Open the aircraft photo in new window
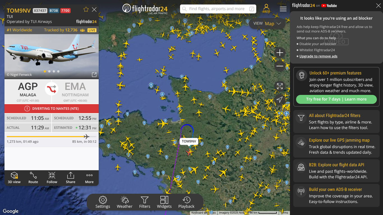 94,75
